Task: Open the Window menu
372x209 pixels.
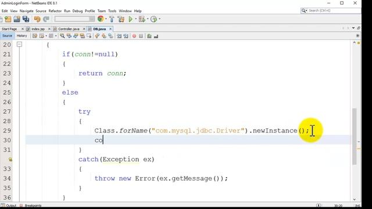Action: pos(126,11)
